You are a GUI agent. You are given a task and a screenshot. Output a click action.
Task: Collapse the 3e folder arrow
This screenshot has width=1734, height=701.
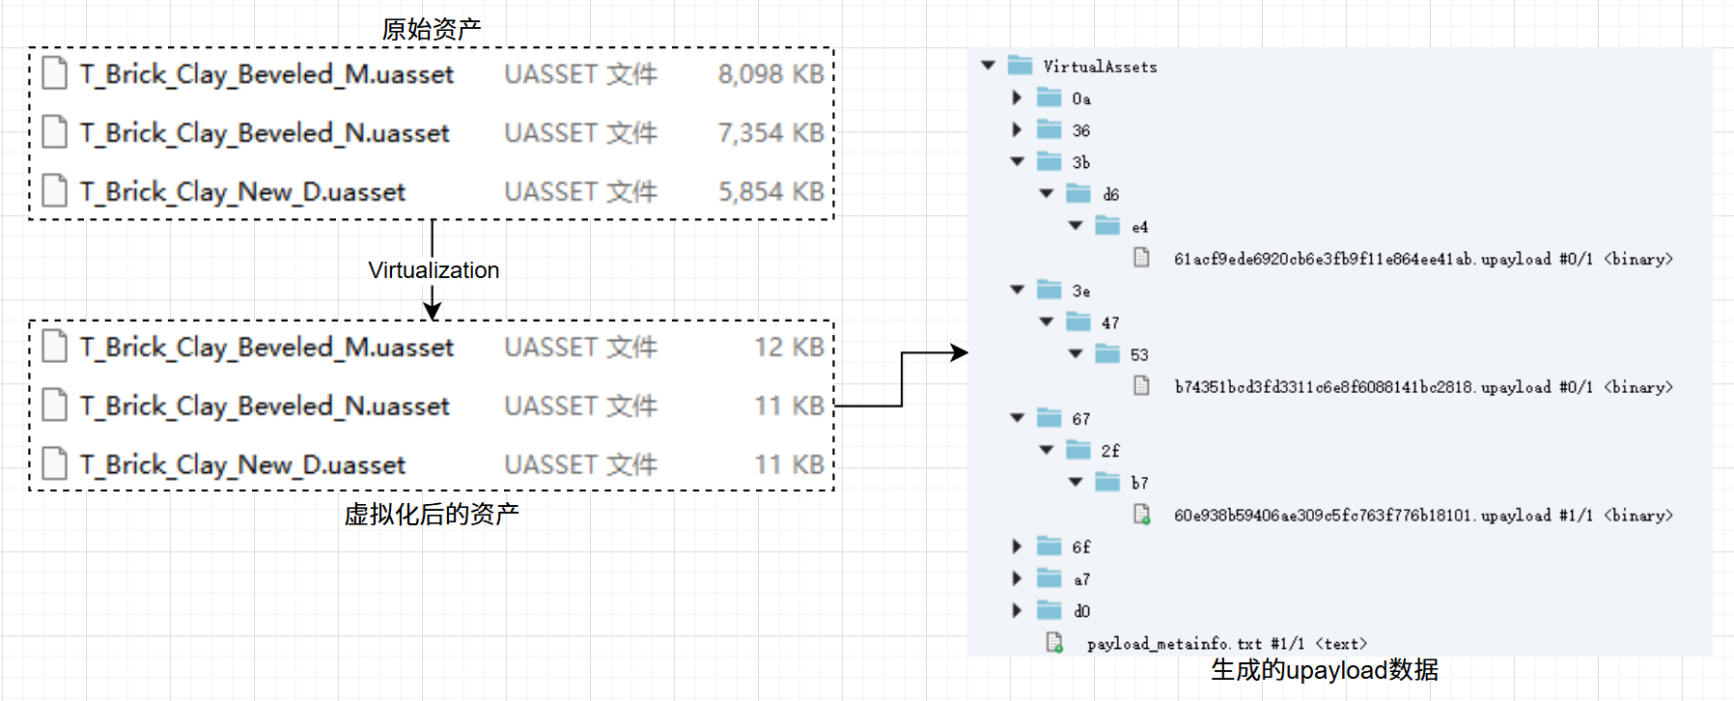1017,290
